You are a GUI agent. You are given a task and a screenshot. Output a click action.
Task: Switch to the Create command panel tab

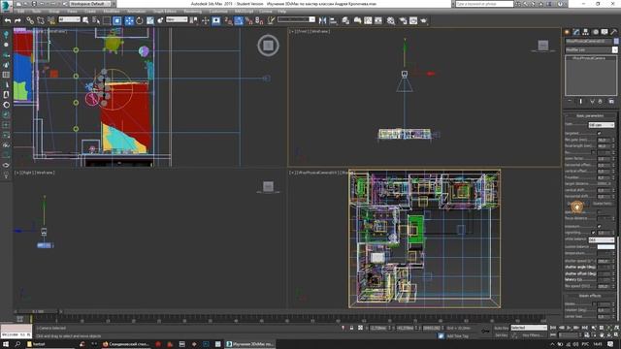(567, 32)
